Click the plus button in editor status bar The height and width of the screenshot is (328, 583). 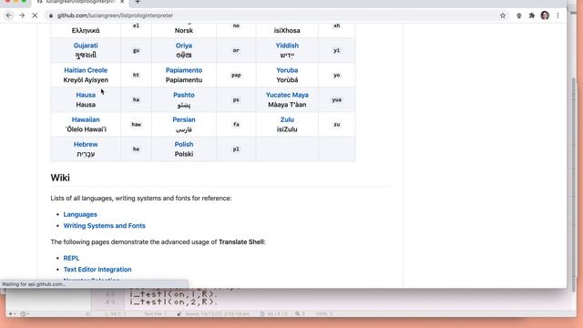point(11,313)
